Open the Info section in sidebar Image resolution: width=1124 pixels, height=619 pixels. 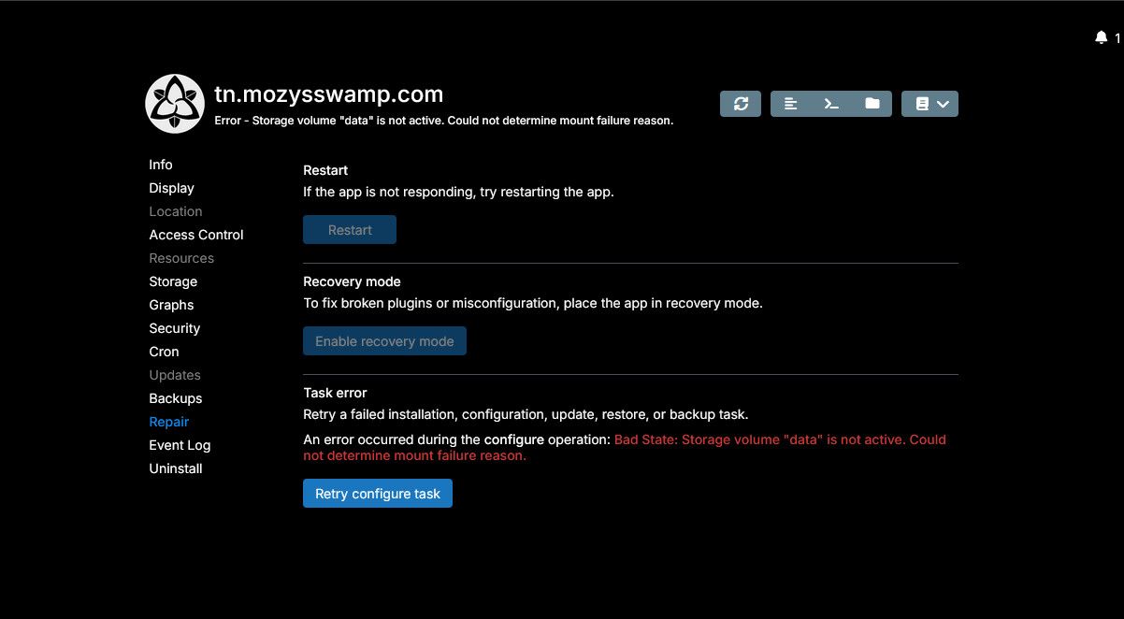[161, 165]
